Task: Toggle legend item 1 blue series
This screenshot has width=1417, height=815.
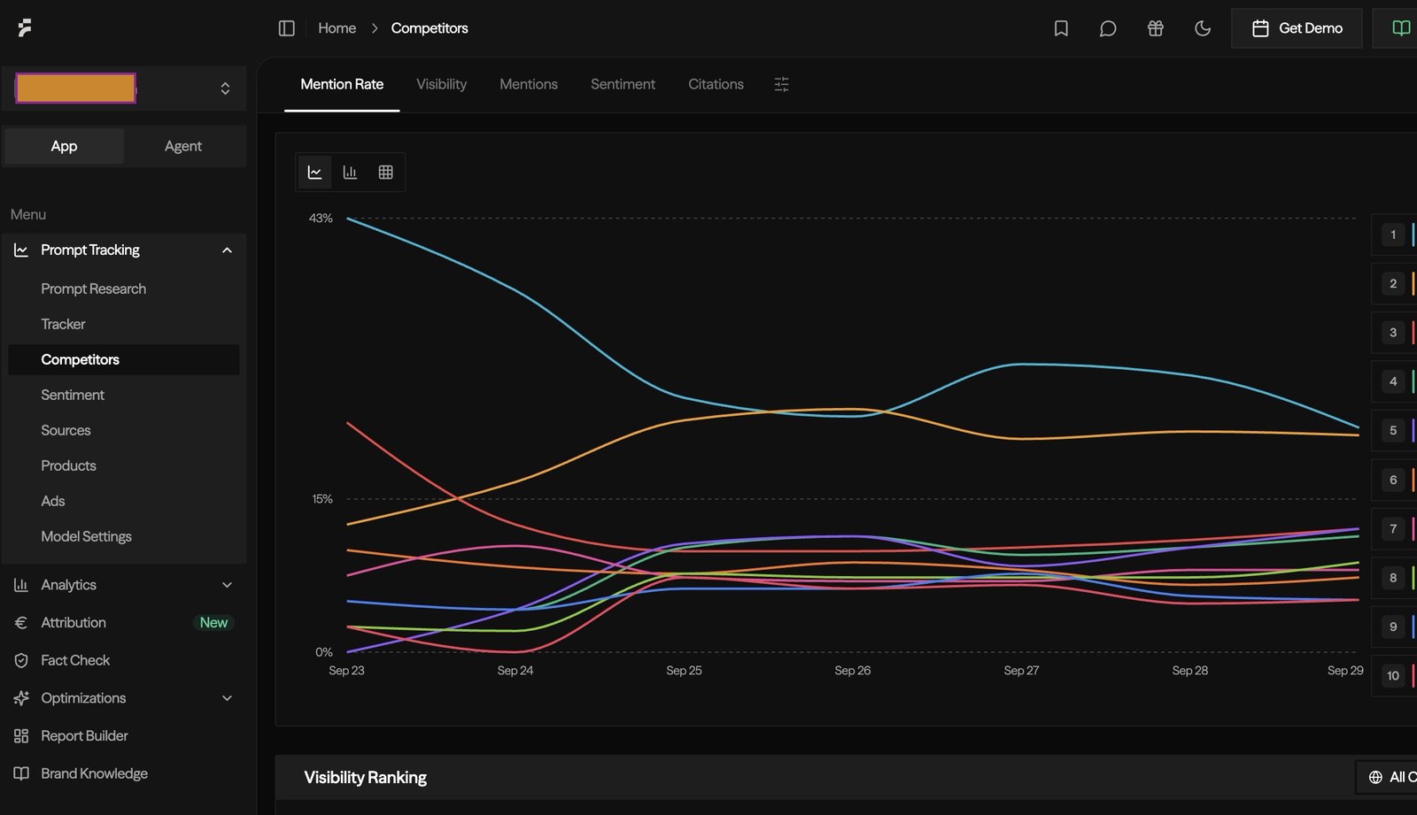Action: tap(1394, 235)
